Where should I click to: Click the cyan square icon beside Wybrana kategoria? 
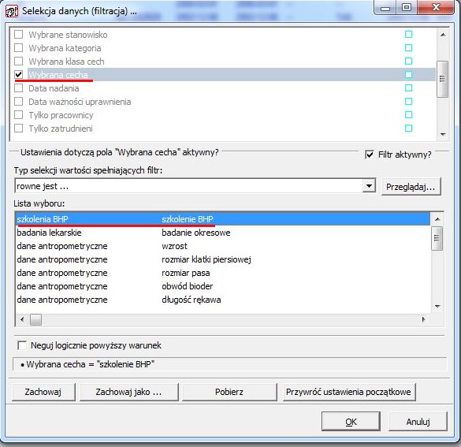408,47
